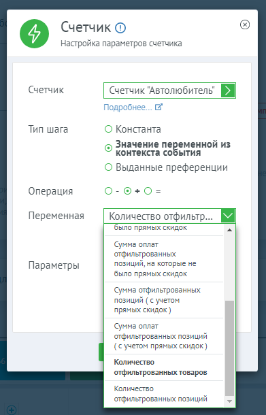This screenshot has height=415, width=266.
Task: Click the dropdown scrollbar thumb
Action: coord(229,348)
